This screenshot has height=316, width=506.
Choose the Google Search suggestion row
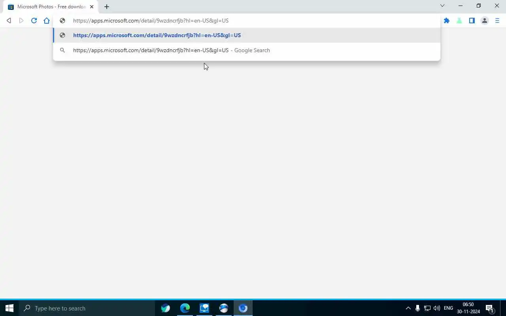247,50
